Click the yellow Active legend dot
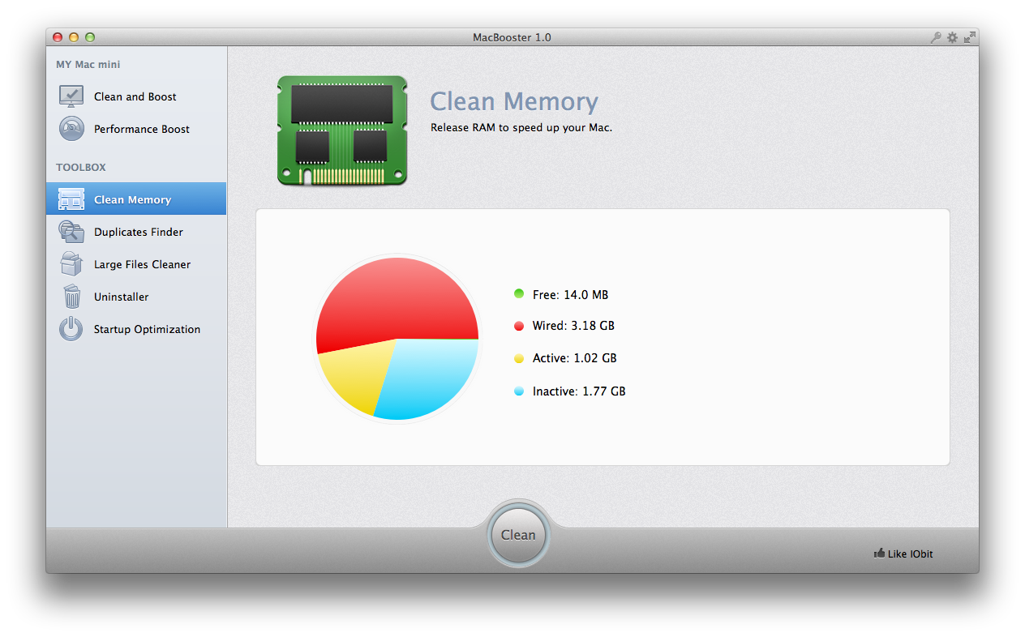This screenshot has width=1025, height=637. click(x=519, y=358)
